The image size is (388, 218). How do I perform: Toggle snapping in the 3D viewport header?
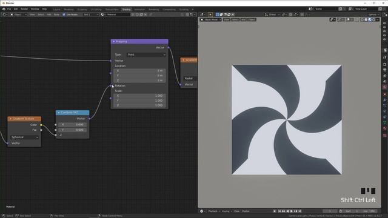tap(291, 15)
